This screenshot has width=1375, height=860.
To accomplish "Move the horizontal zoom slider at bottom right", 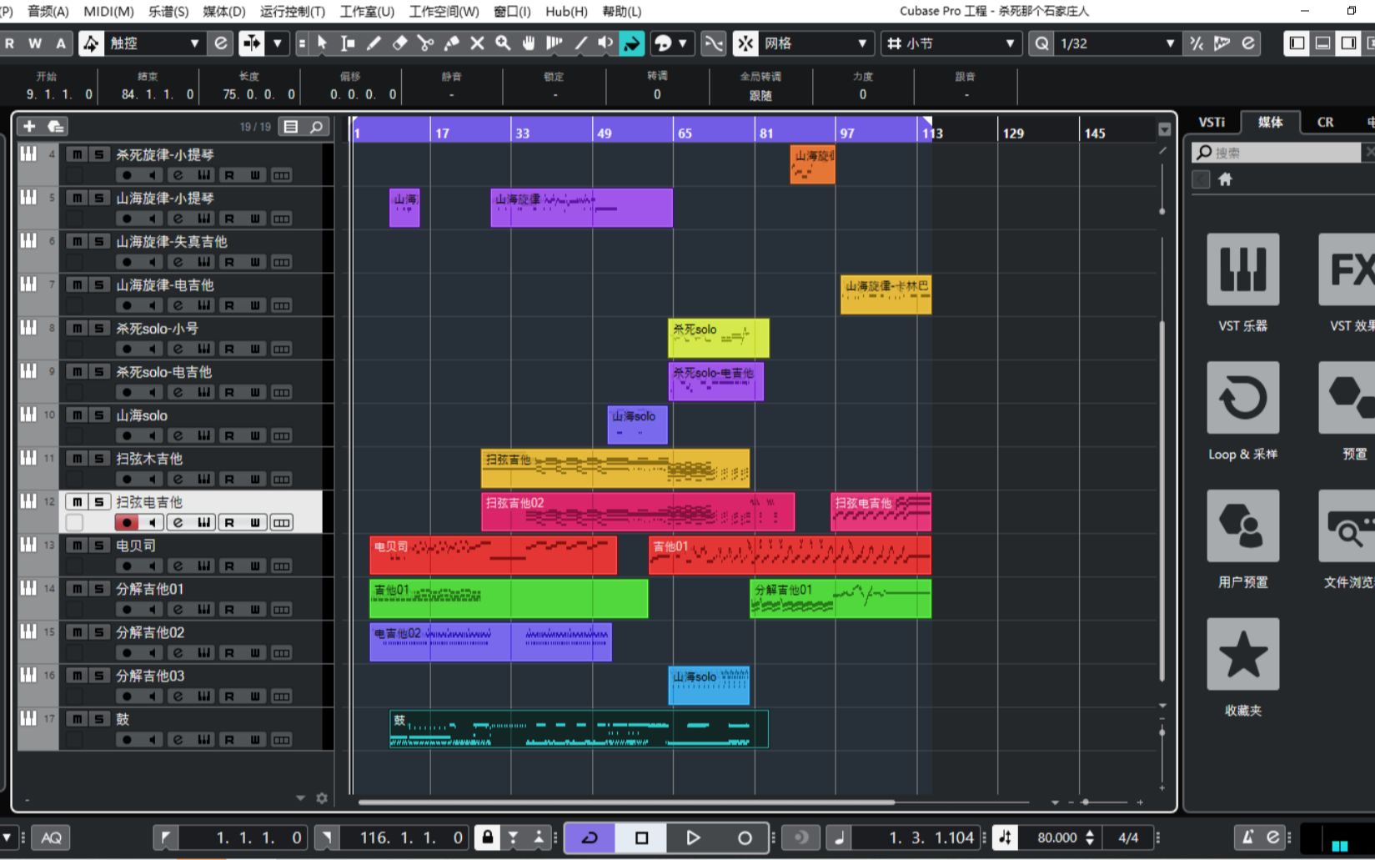I will tap(1085, 802).
